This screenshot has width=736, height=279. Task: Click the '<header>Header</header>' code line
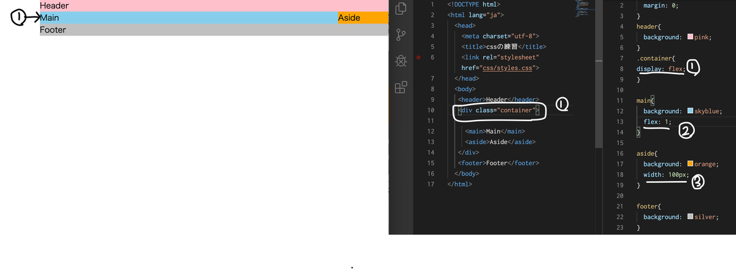pyautogui.click(x=497, y=100)
